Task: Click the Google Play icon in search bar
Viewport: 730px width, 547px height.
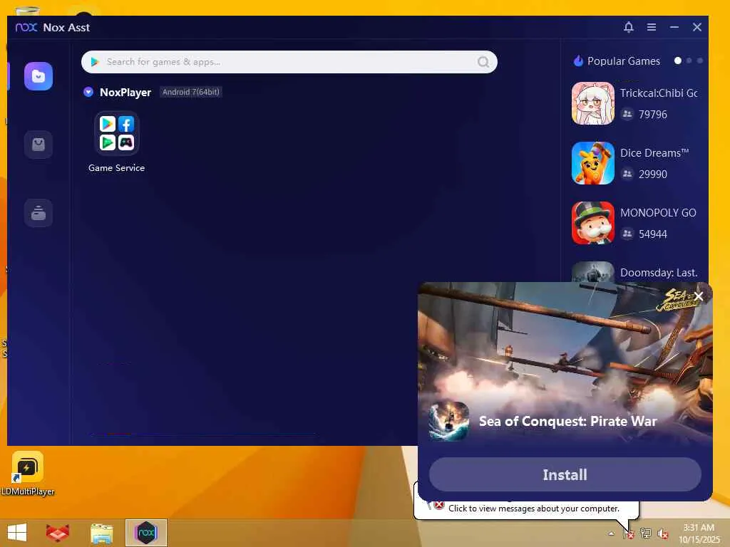Action: point(95,62)
